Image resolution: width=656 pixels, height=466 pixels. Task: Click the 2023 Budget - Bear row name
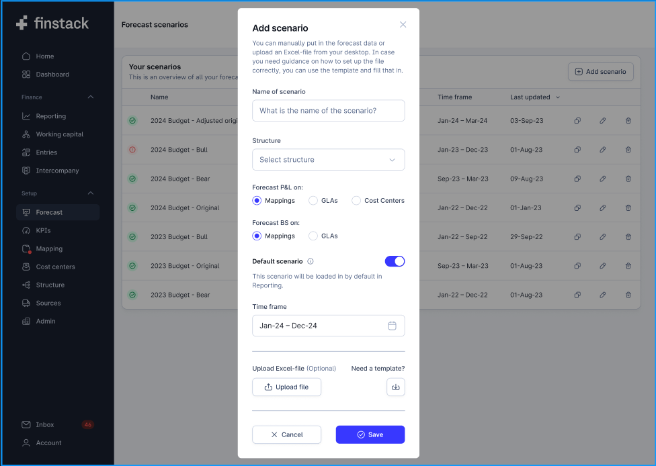pos(180,295)
